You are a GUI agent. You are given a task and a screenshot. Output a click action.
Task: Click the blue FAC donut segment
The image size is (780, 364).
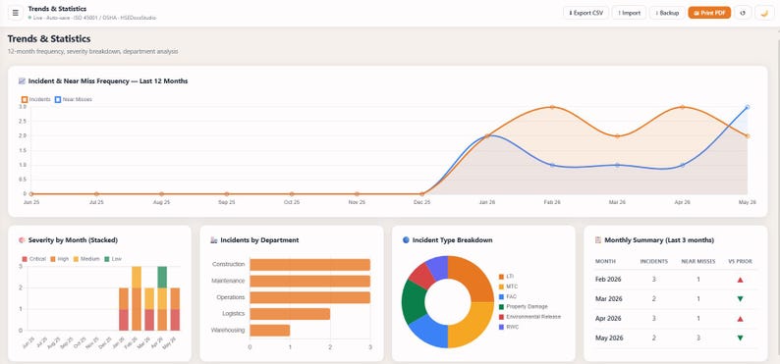point(430,332)
